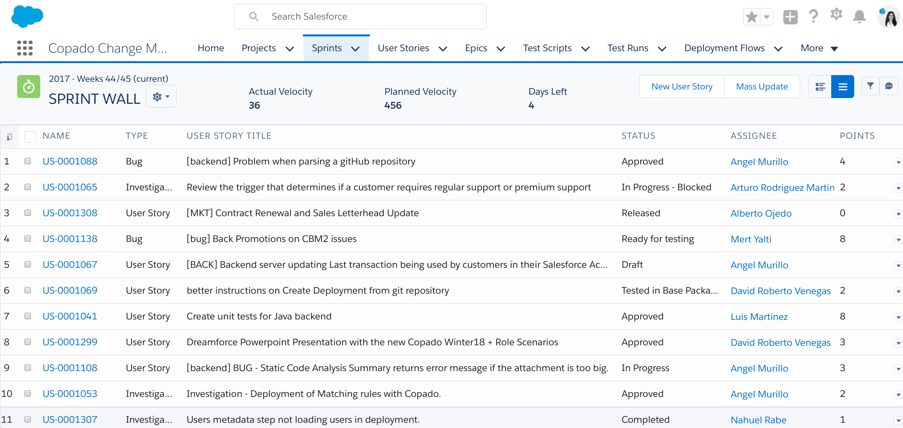The width and height of the screenshot is (903, 428).
Task: Open assignee Mert Yalti
Action: coord(751,239)
